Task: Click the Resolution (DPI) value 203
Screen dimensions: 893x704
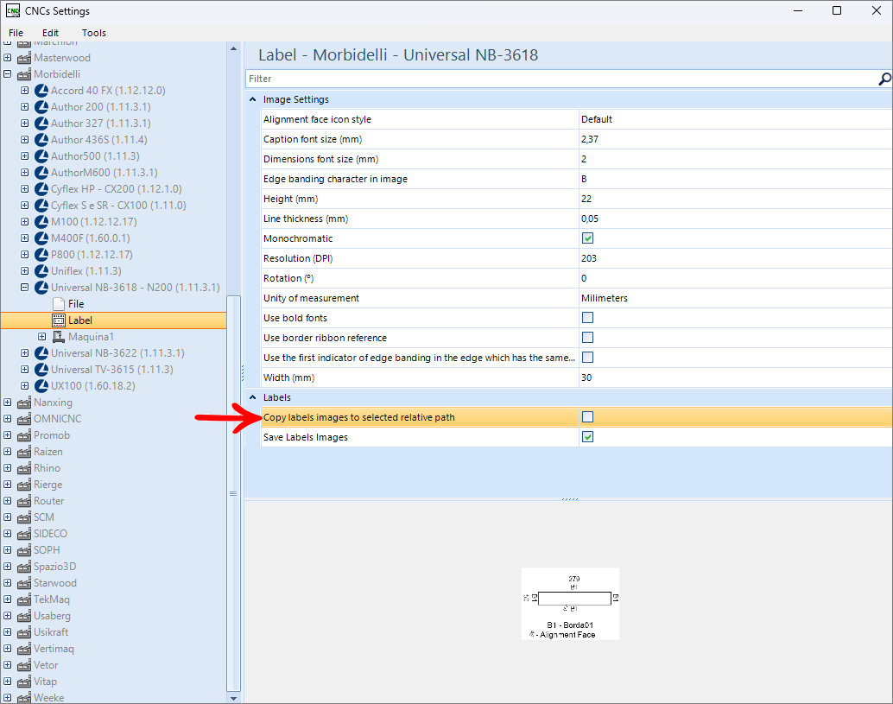Action: [589, 258]
